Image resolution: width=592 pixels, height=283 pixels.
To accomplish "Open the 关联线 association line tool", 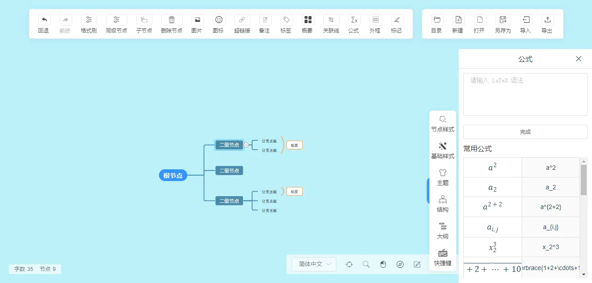I will (x=331, y=20).
